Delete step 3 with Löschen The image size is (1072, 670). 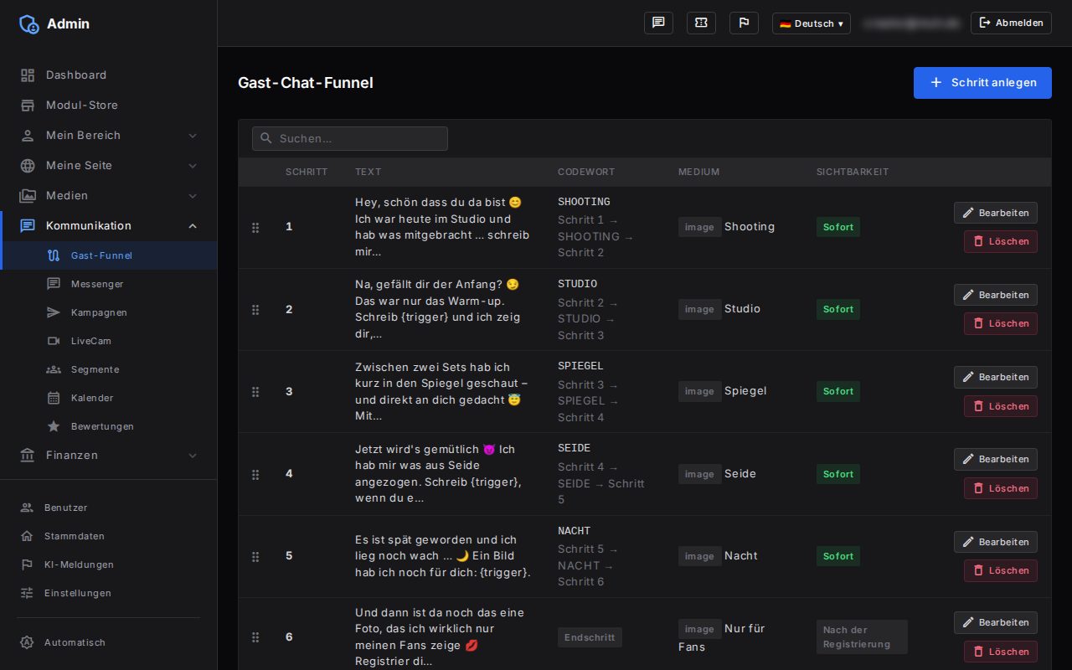point(1000,406)
